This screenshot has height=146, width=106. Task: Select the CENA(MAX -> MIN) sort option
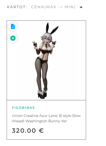tap(53, 7)
